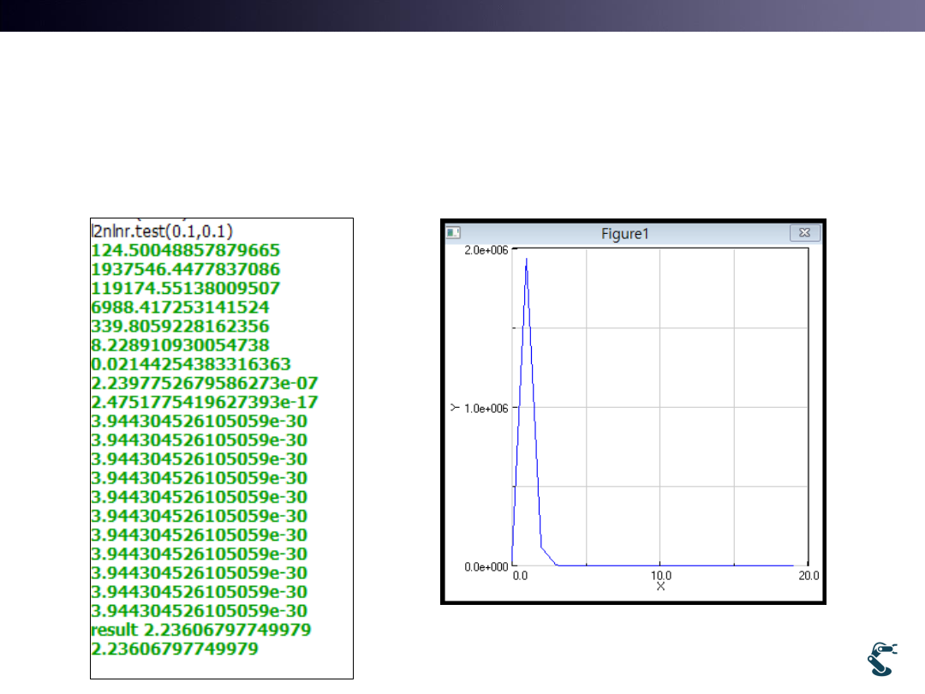Click the Y axis label

coord(454,409)
